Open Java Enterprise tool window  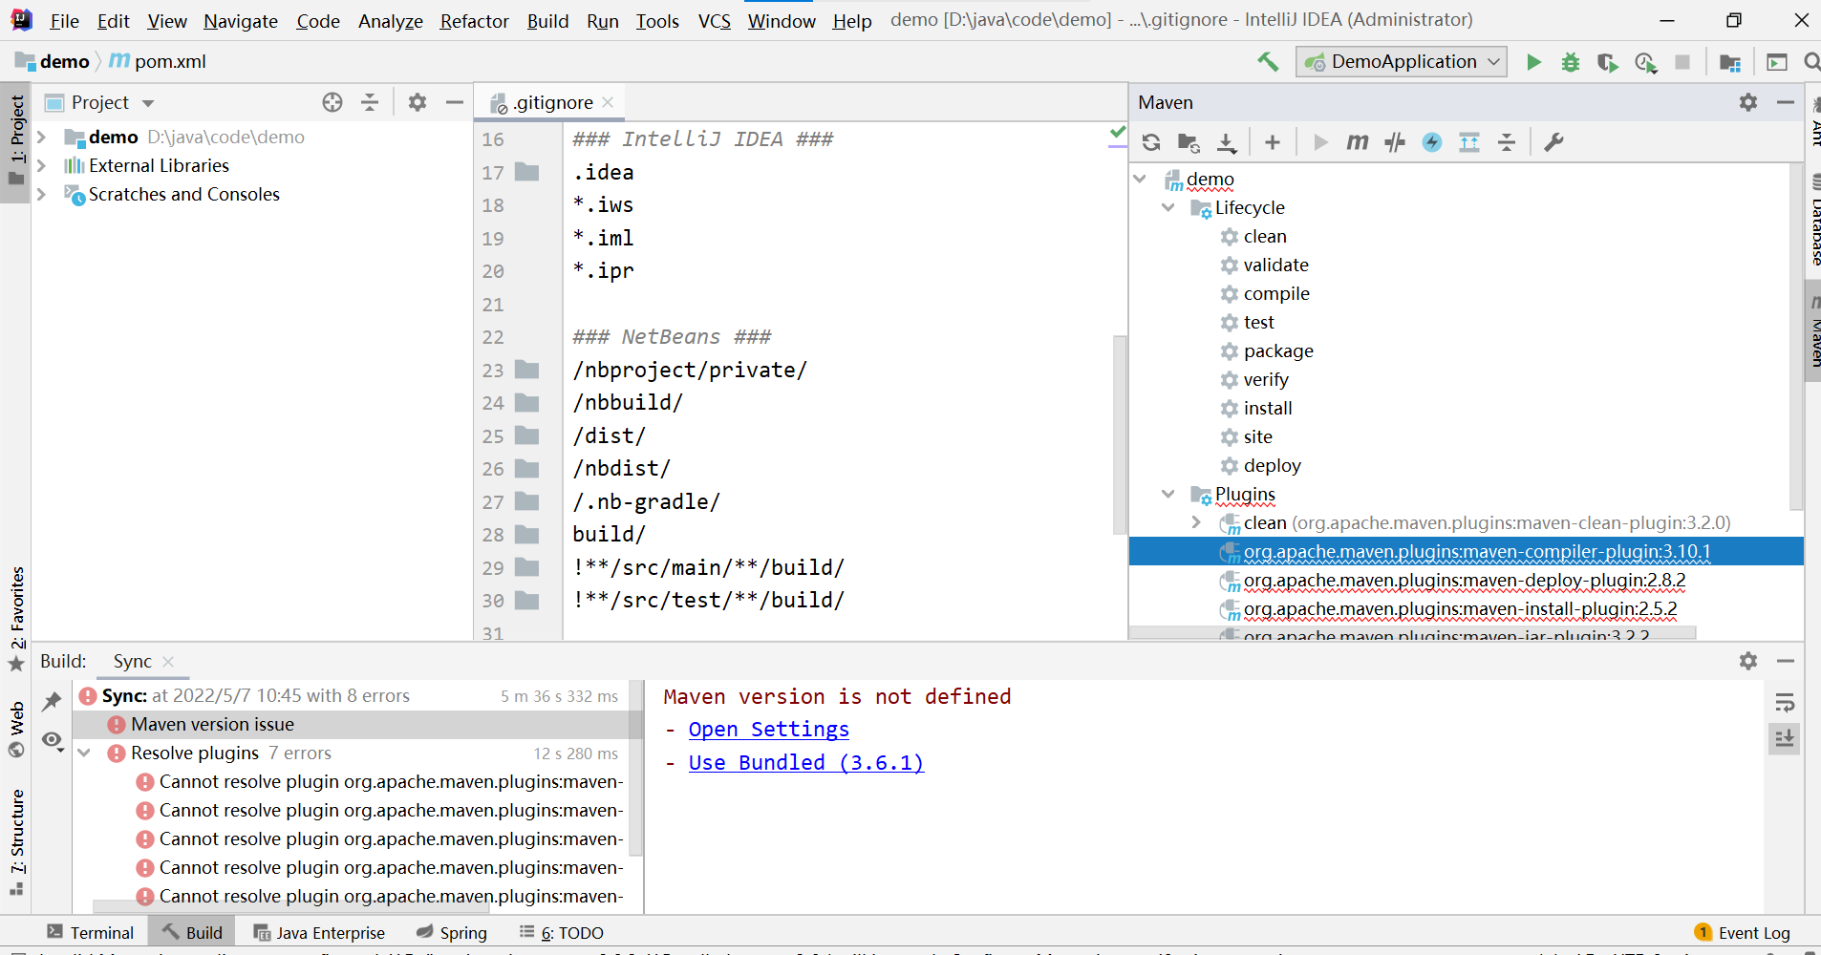[x=319, y=933]
